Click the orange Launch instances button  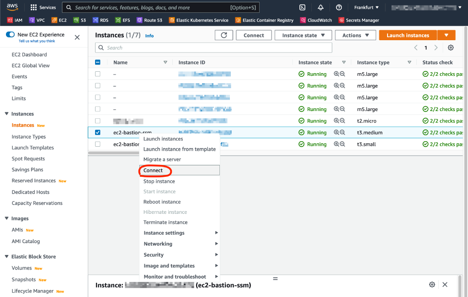pyautogui.click(x=408, y=35)
